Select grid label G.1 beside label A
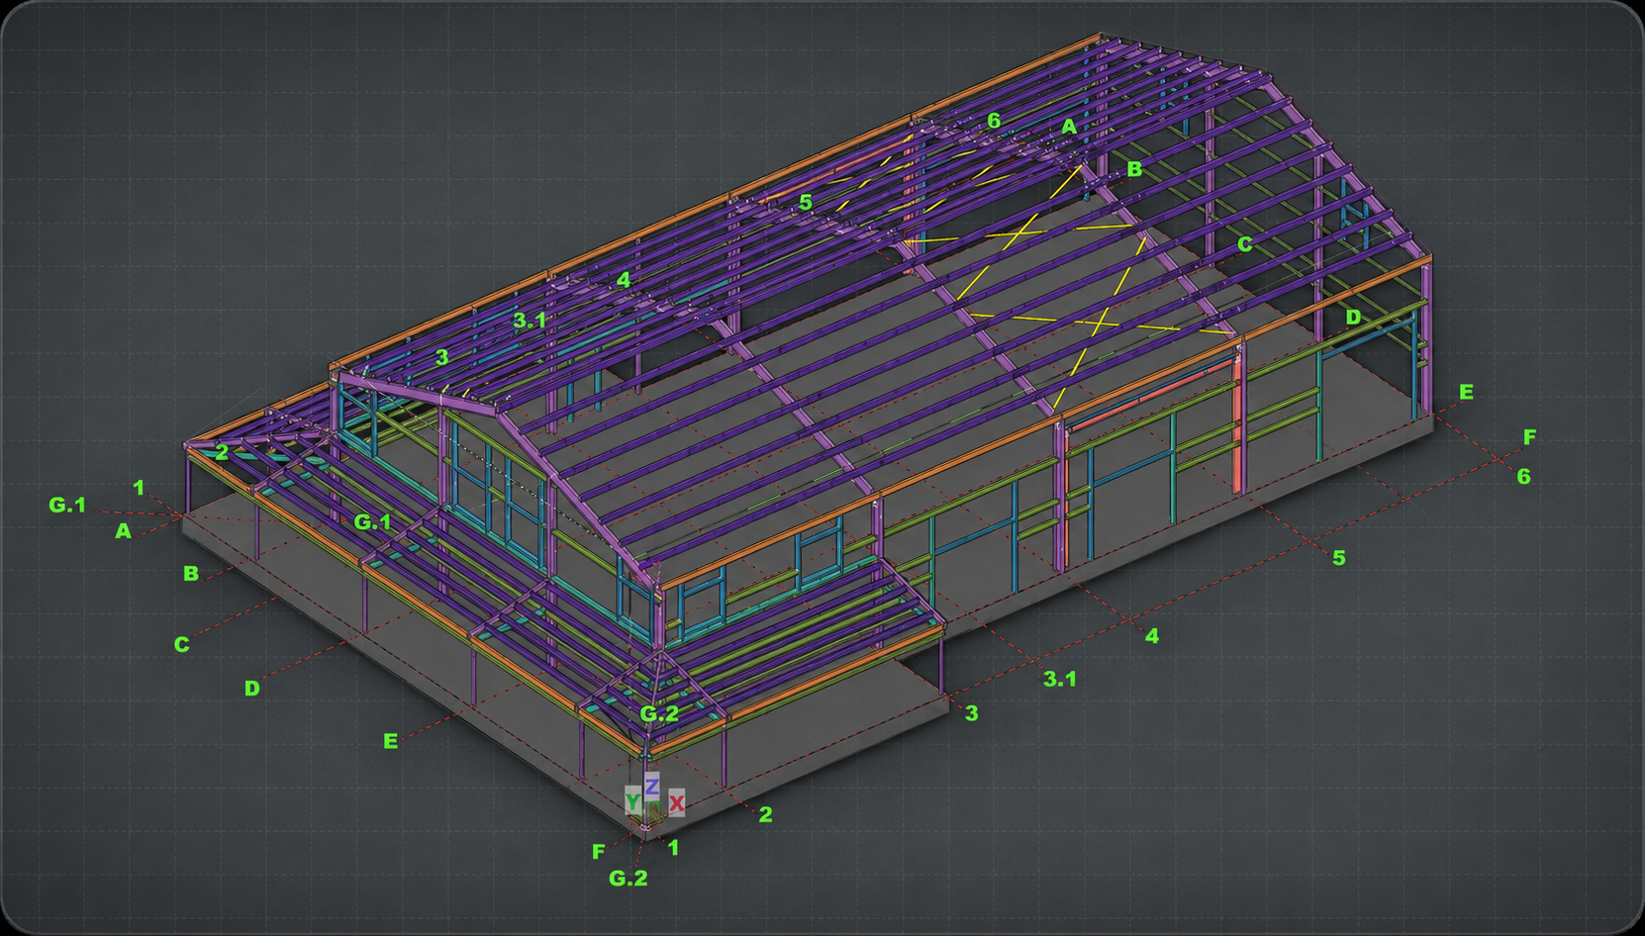This screenshot has height=936, width=1645. [67, 505]
